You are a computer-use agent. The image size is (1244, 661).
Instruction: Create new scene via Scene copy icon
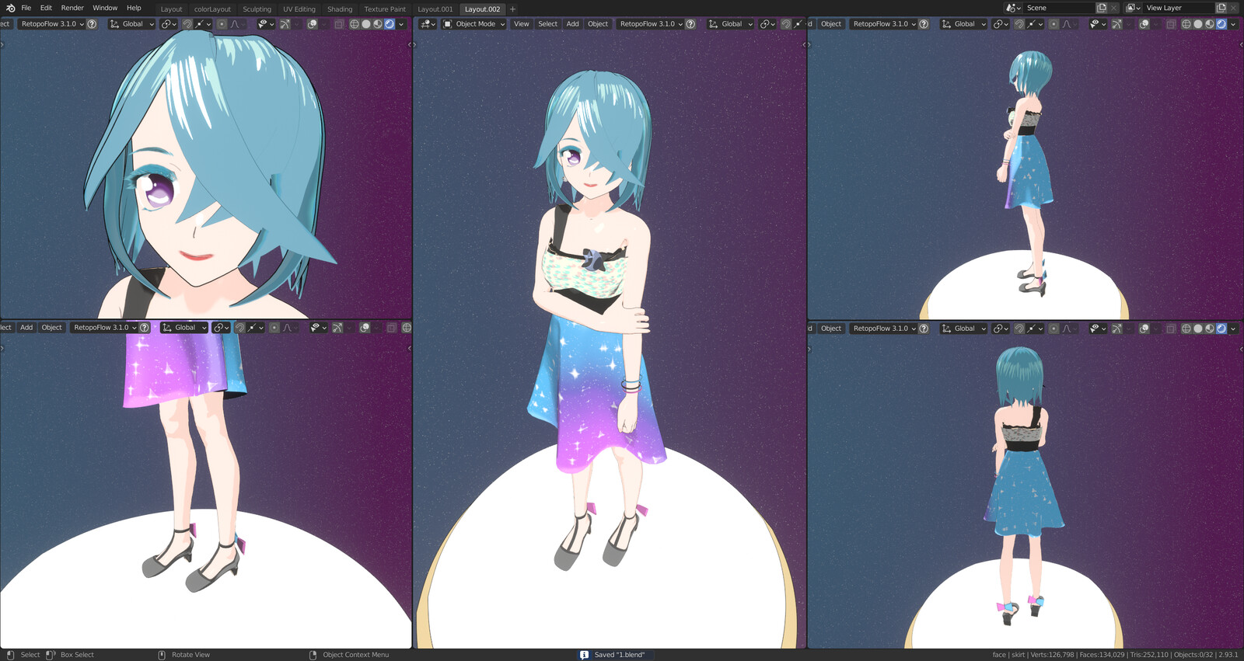pyautogui.click(x=1102, y=8)
